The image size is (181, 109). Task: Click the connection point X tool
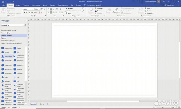point(83,11)
